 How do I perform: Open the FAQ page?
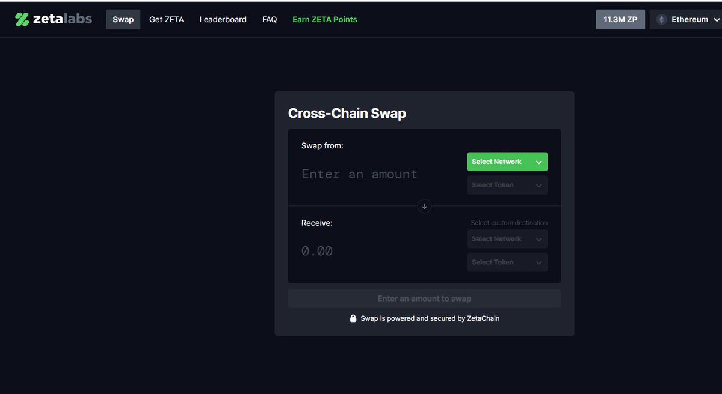(270, 19)
